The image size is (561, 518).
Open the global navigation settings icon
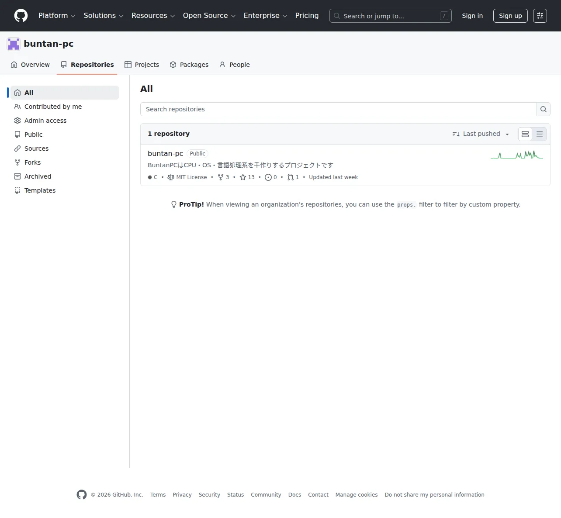540,16
